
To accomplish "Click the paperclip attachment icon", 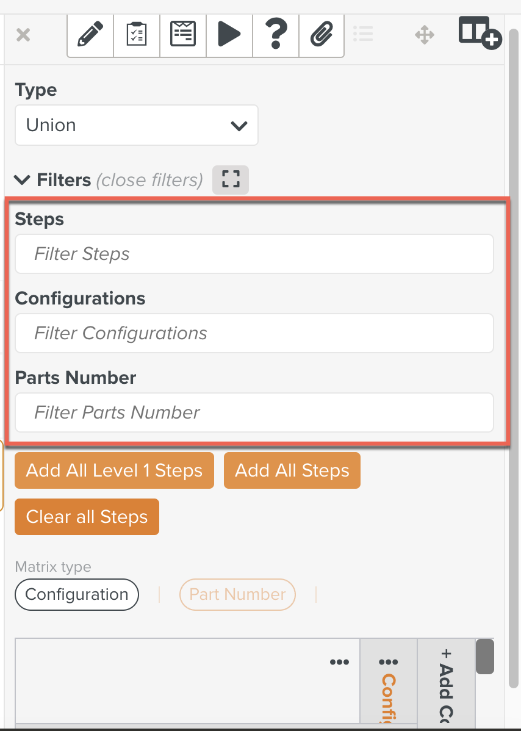I will pyautogui.click(x=322, y=35).
